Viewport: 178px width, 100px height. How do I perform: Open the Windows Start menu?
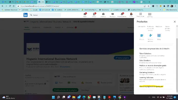pyautogui.click(x=53, y=97)
